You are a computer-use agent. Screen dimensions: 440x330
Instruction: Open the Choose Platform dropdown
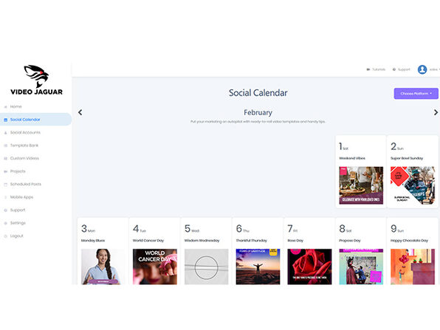click(x=416, y=94)
